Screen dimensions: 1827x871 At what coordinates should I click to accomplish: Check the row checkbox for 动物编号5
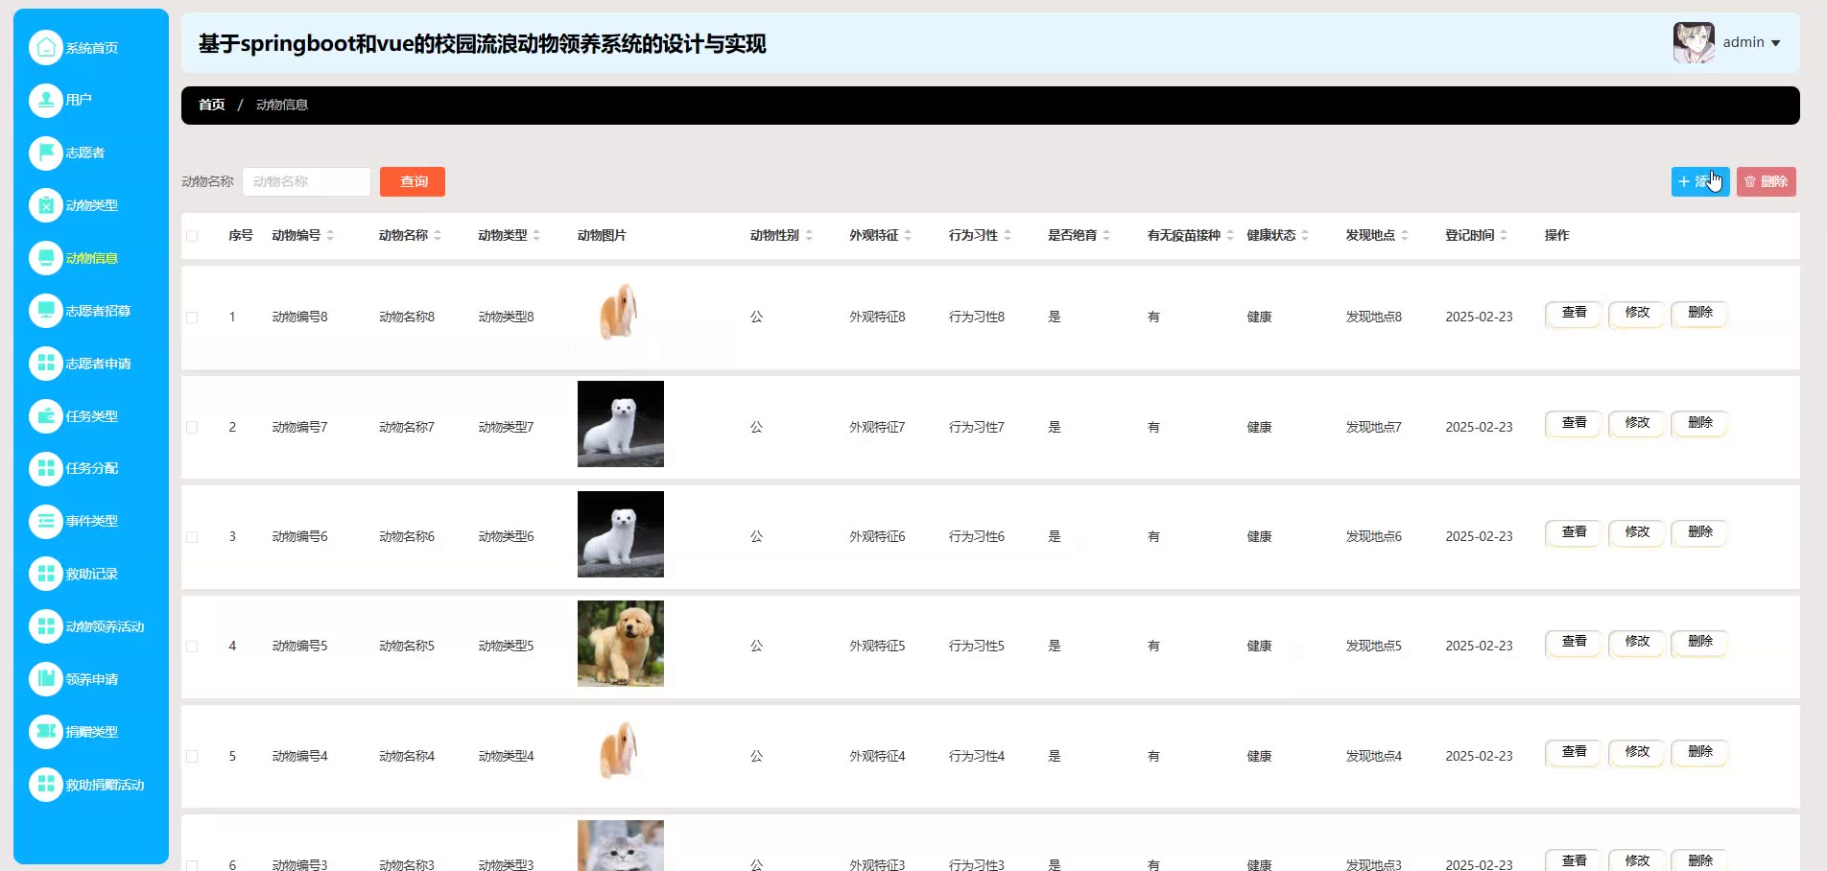(192, 647)
